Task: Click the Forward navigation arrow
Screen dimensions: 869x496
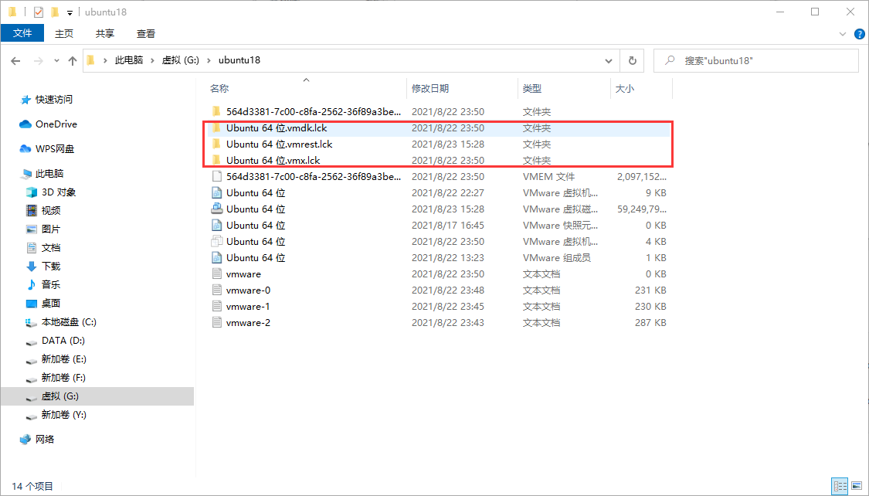Action: tap(39, 60)
